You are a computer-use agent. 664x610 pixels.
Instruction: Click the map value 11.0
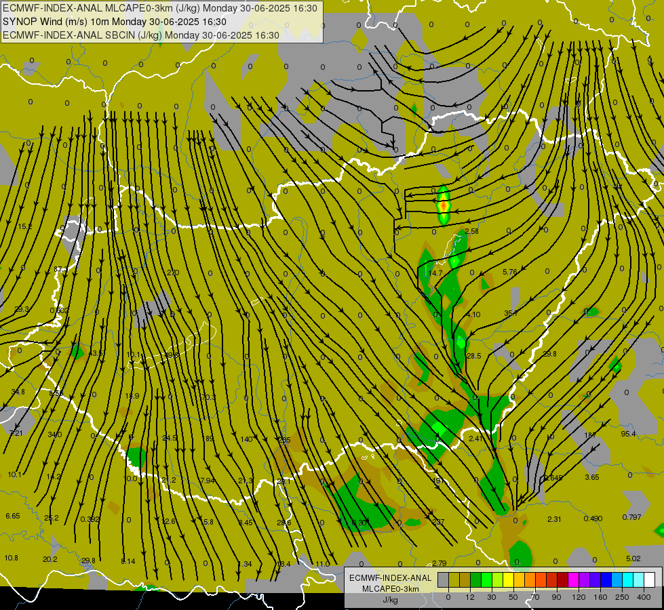point(323,564)
